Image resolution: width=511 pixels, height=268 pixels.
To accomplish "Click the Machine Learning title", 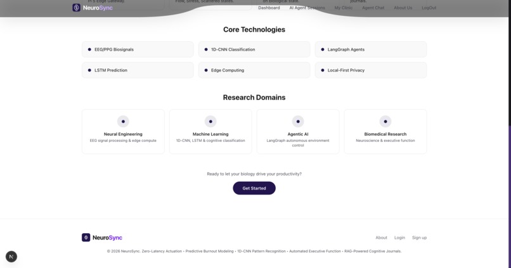I will pos(210,134).
